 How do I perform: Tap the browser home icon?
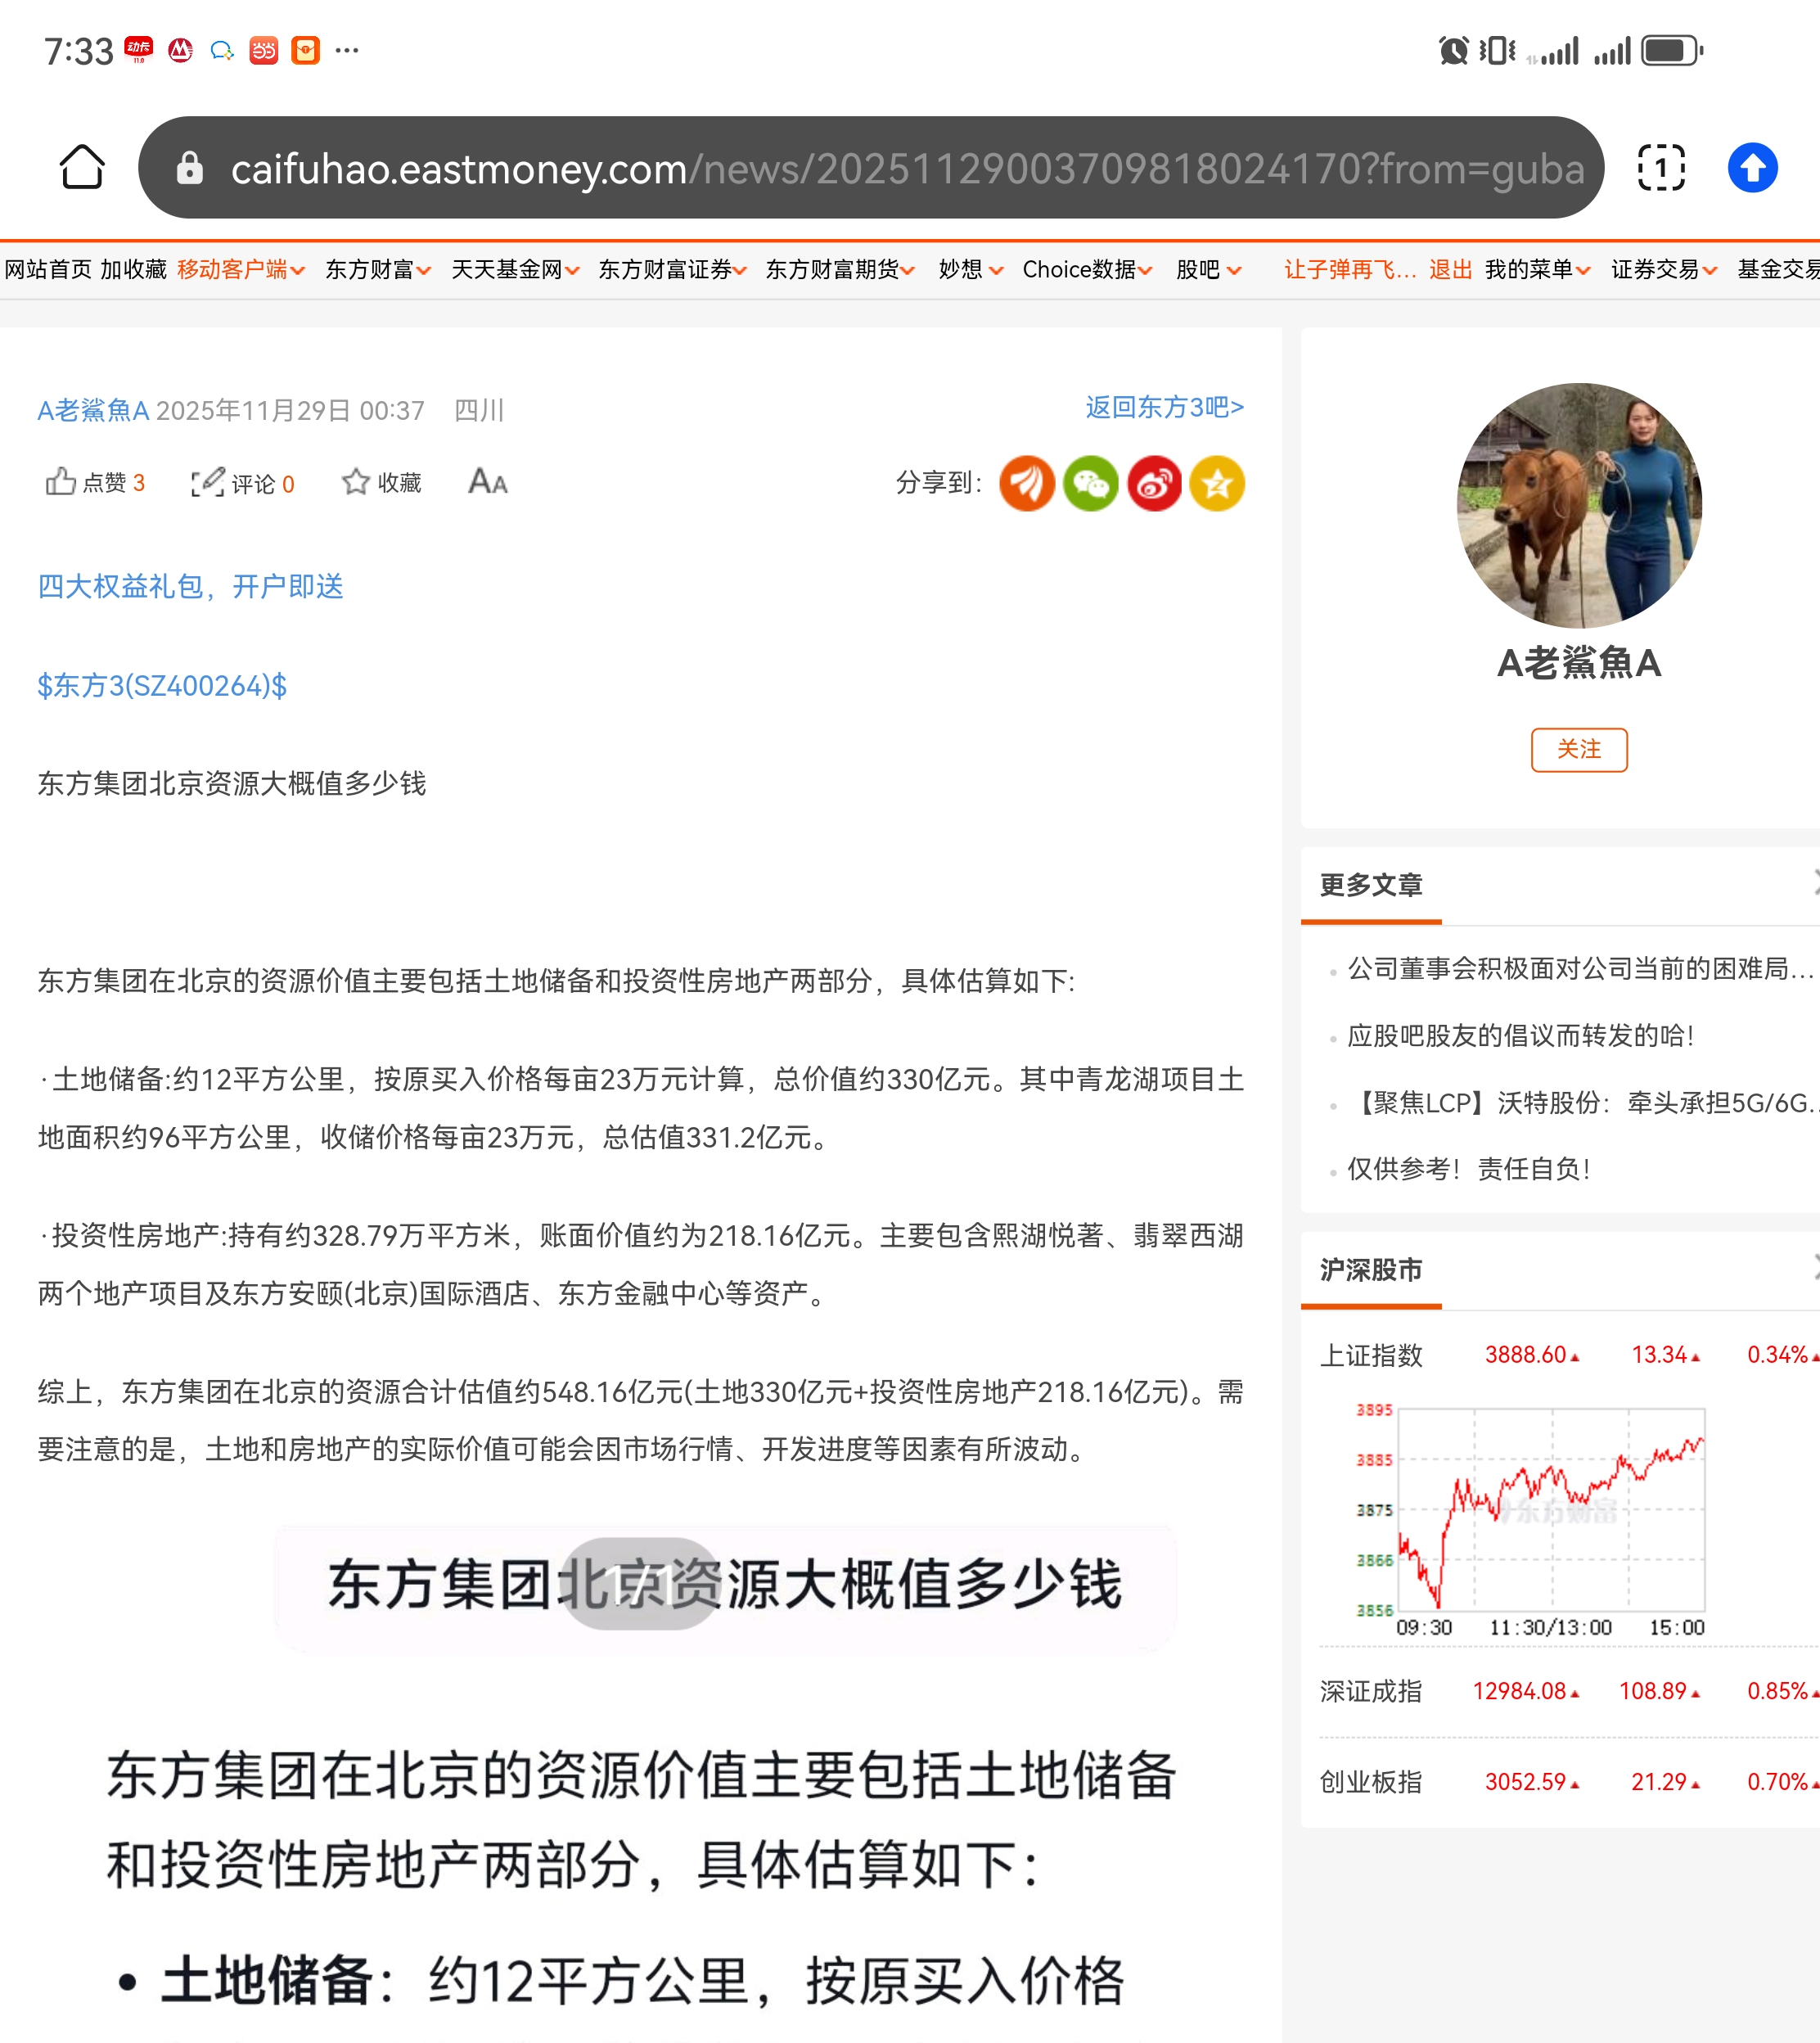click(82, 168)
